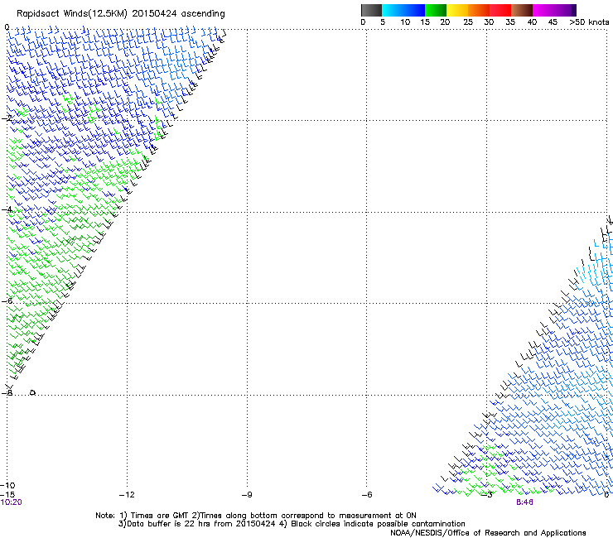Click the cyan 5-10 knots color swatch
This screenshot has height=538, width=613.
393,10
